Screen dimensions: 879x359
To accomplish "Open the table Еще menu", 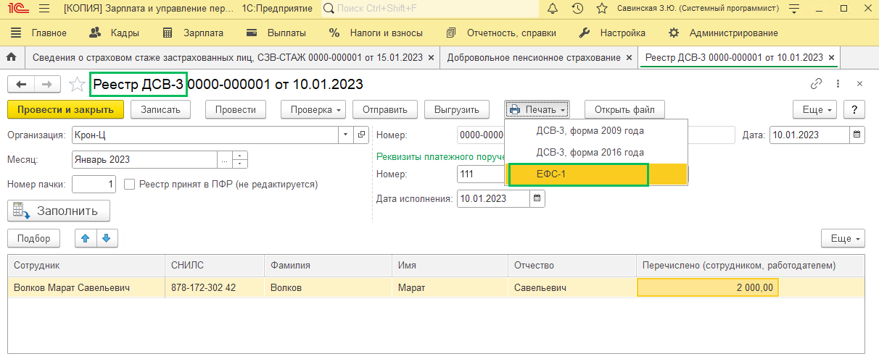I will pyautogui.click(x=843, y=238).
